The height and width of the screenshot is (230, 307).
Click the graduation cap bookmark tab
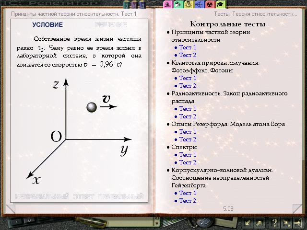220,4
